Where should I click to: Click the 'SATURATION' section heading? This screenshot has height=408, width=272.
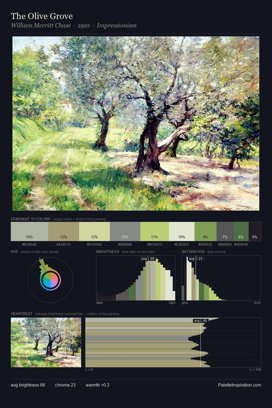[193, 252]
